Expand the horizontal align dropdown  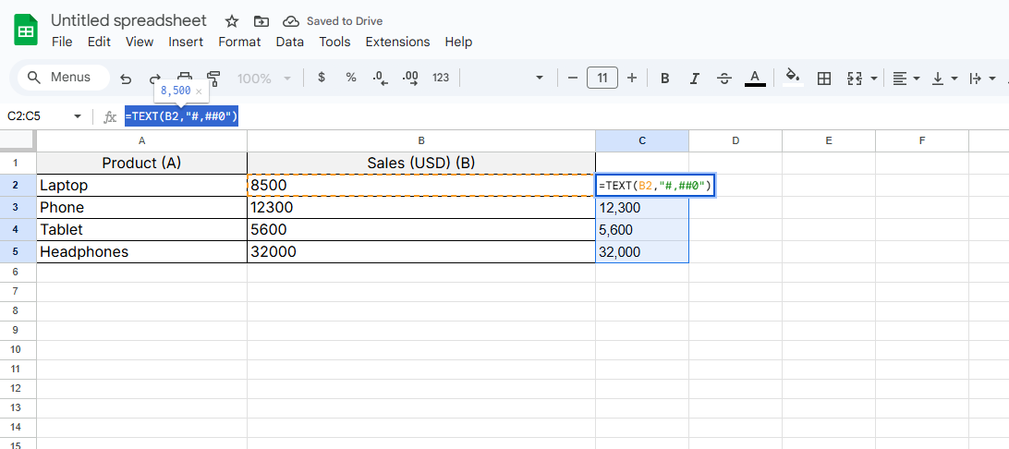[x=906, y=79]
